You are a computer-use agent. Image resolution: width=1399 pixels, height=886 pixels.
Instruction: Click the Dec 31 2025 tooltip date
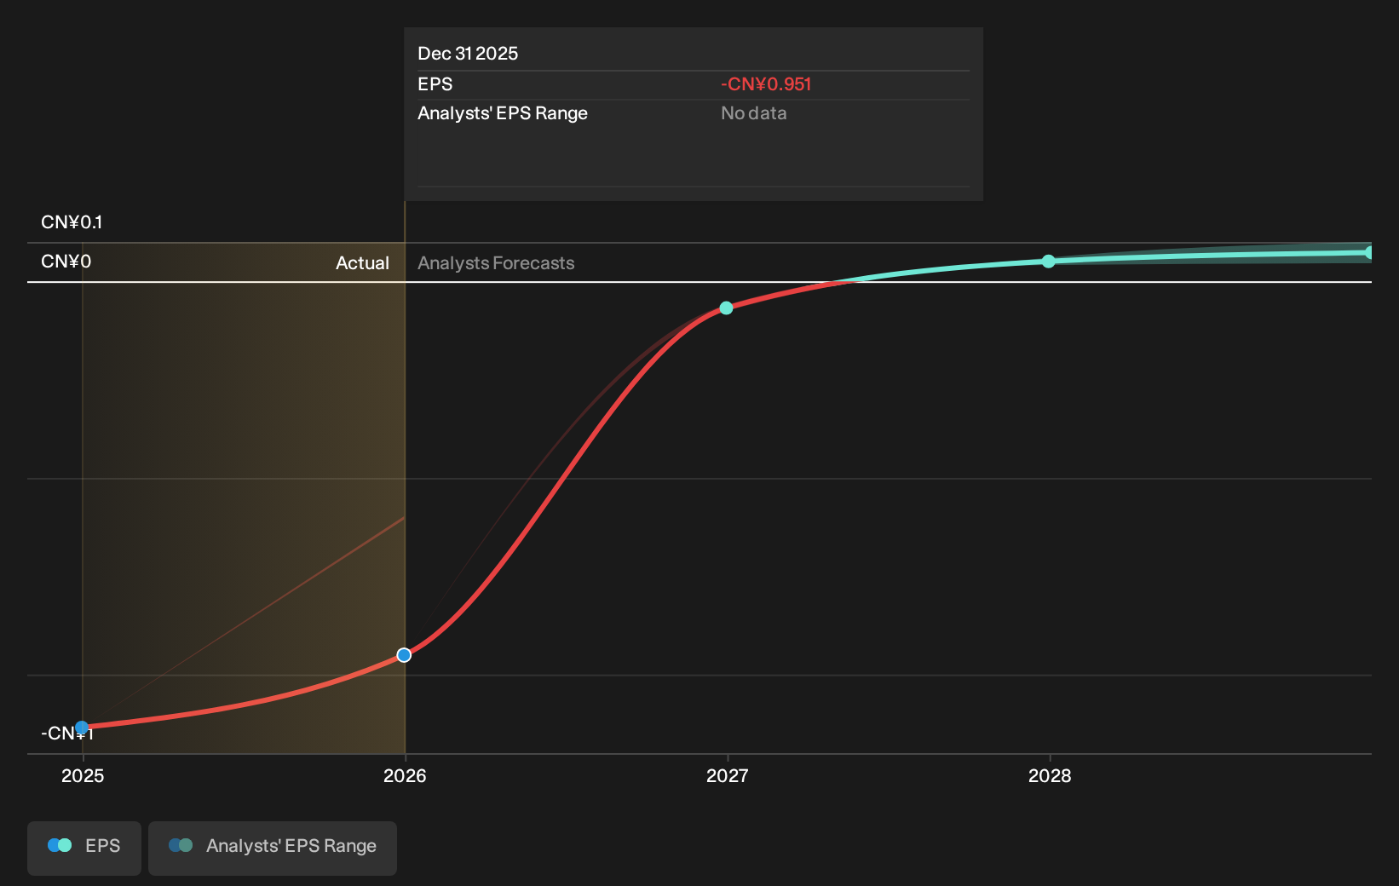468,54
